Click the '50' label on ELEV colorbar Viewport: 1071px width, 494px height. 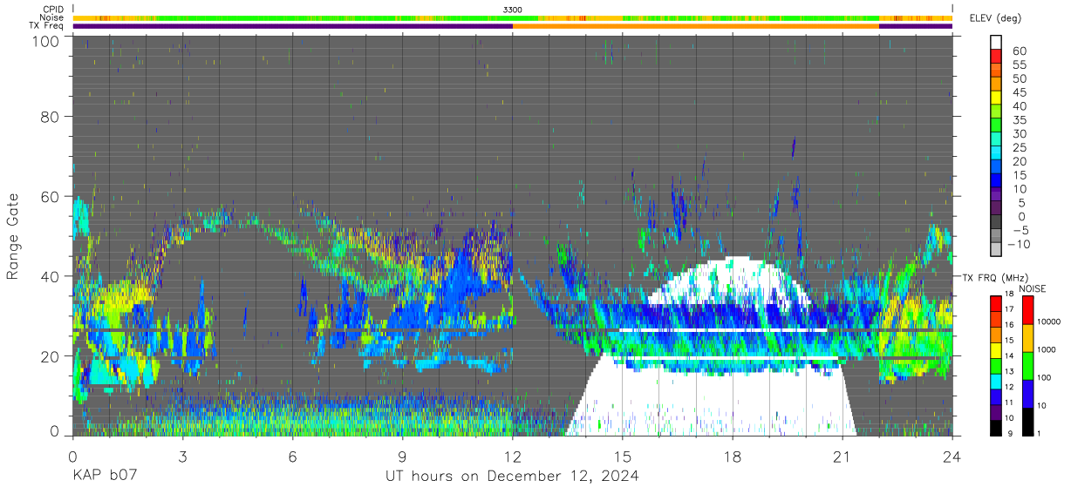[1020, 78]
